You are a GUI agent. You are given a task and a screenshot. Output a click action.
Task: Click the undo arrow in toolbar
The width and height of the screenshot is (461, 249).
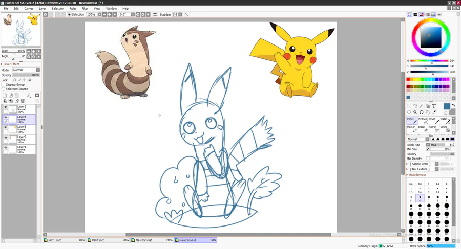click(45, 14)
